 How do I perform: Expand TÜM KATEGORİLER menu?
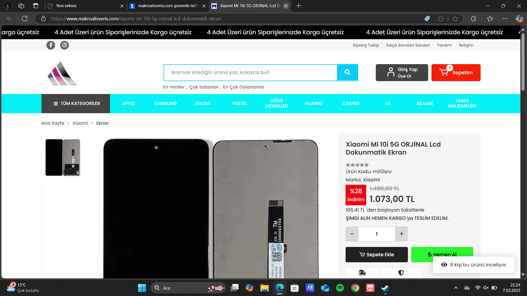[76, 104]
